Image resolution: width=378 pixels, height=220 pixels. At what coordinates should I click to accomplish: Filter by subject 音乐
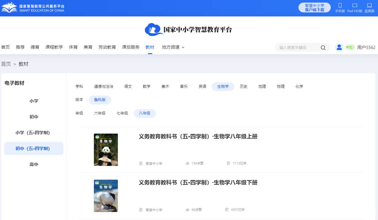[184, 86]
